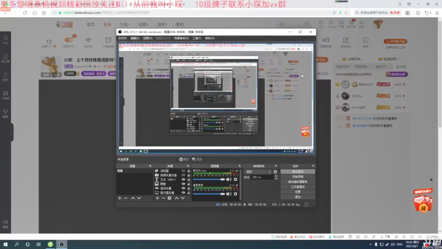Screen dimensions: 442x249
Task: Toggle visibility of the Video Capture Device source
Action: pos(183,175)
